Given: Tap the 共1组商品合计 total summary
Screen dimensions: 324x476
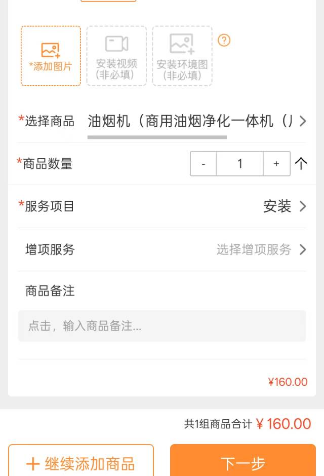Looking at the screenshot, I should (218, 424).
